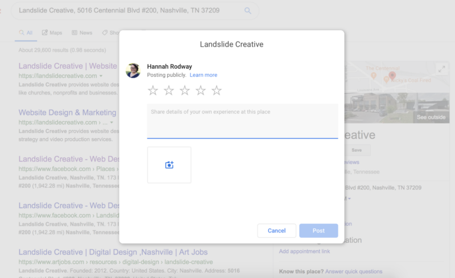Viewport: 455px width, 278px height.
Task: Expand the map with the fullscreen icon
Action: 442,69
